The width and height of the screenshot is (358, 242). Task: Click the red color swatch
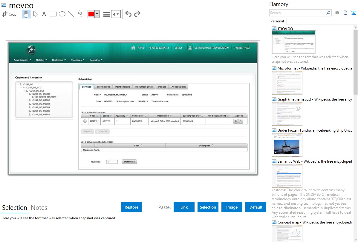pyautogui.click(x=91, y=14)
